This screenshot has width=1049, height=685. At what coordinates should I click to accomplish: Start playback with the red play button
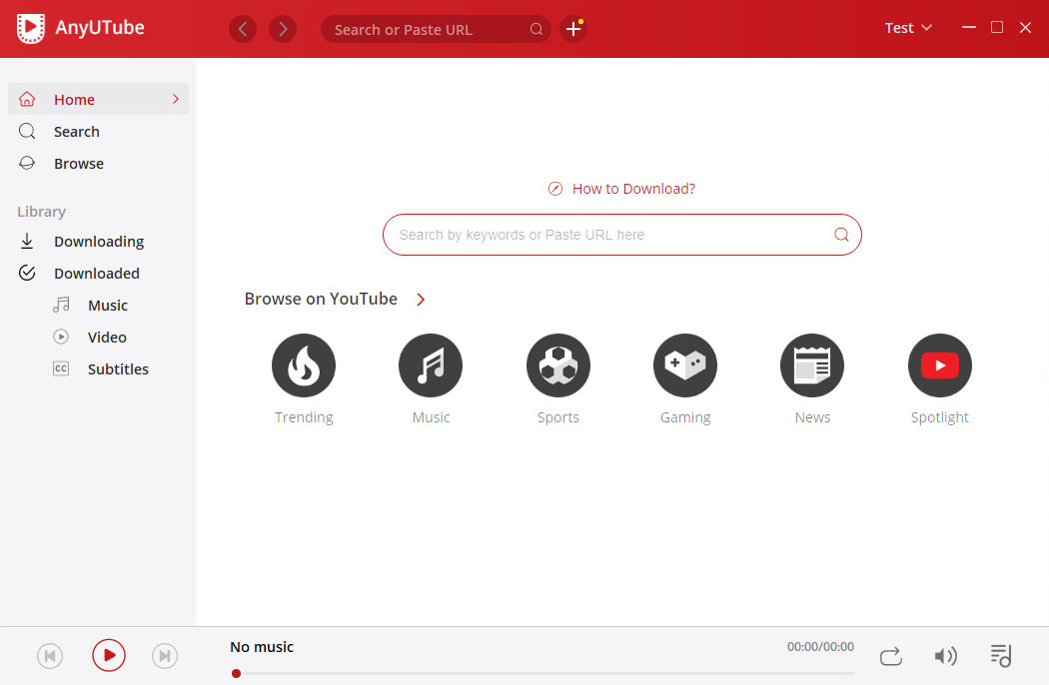click(109, 655)
